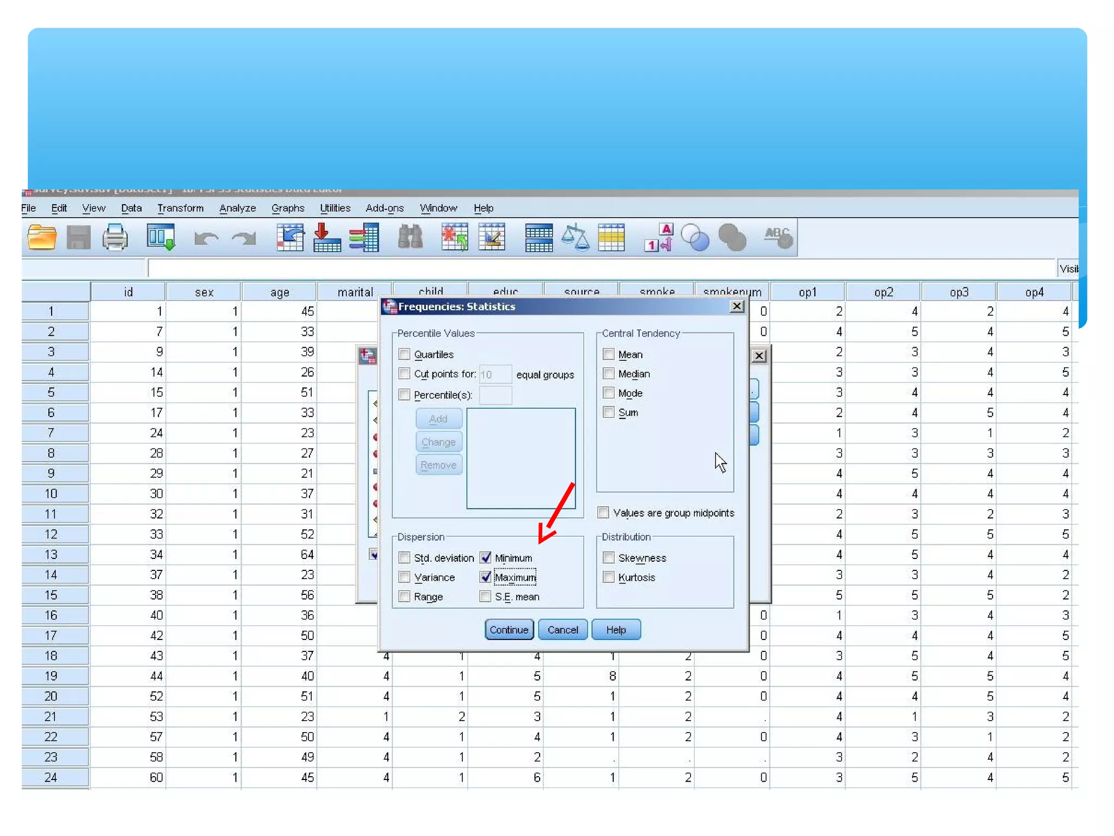The image size is (1114, 836).
Task: Open the Transform menu
Action: [180, 208]
